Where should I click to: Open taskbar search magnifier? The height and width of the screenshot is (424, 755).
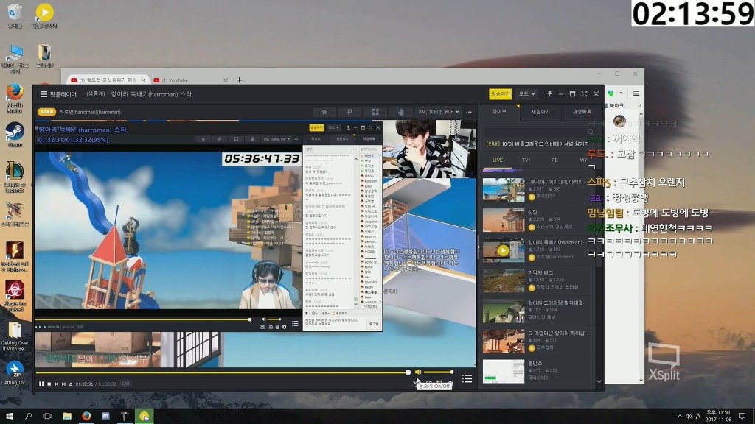[29, 416]
